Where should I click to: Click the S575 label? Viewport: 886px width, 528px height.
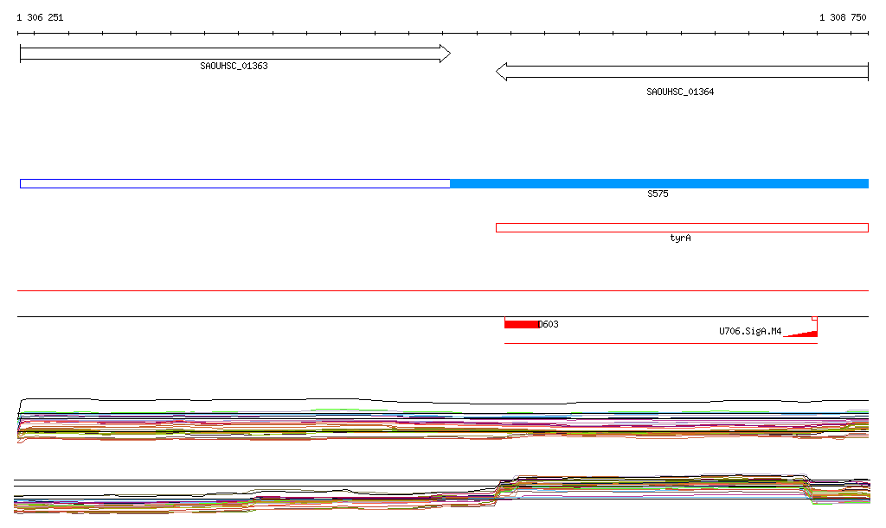658,194
